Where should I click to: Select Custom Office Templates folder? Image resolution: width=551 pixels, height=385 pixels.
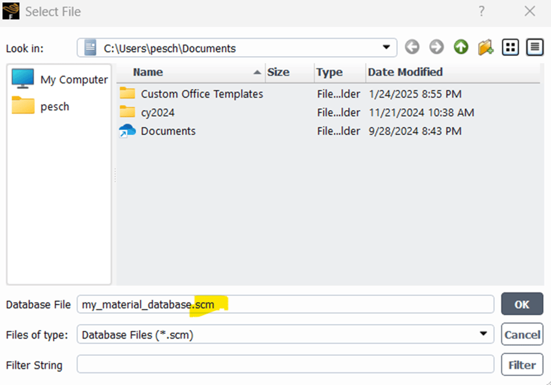coord(202,94)
